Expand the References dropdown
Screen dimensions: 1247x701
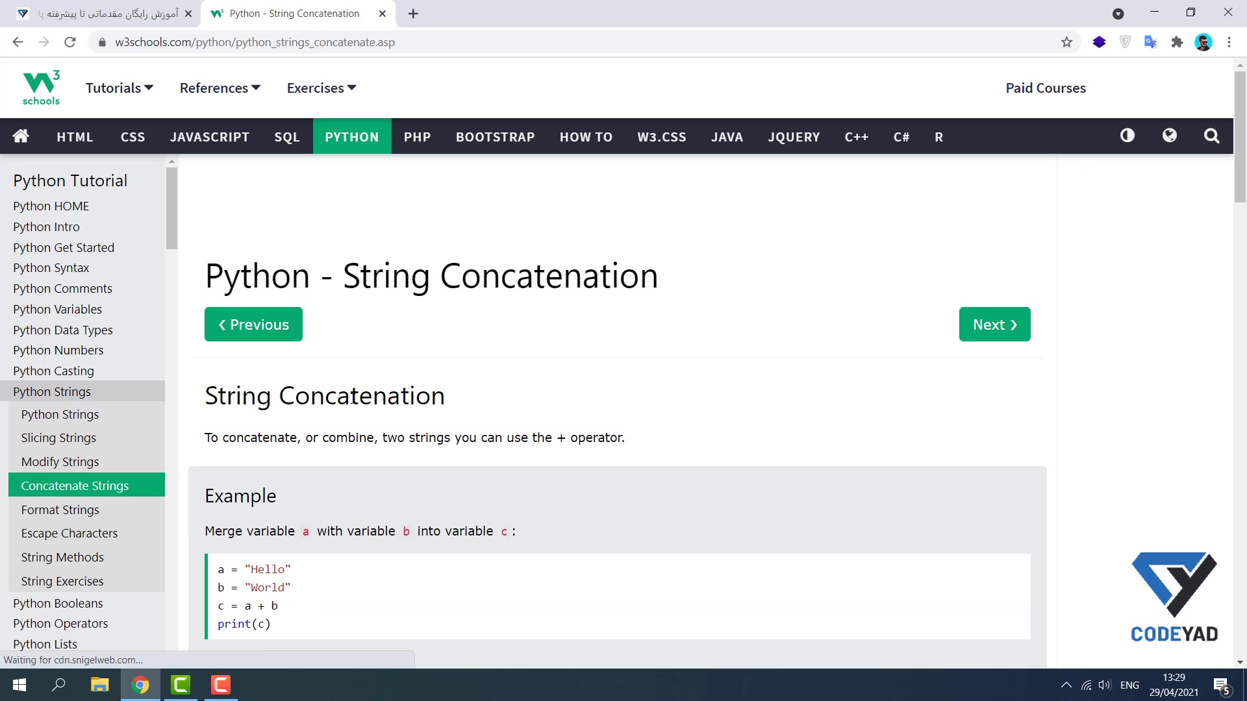pos(220,88)
